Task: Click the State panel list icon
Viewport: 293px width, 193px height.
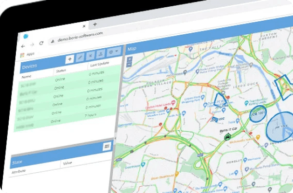Action: (x=107, y=146)
